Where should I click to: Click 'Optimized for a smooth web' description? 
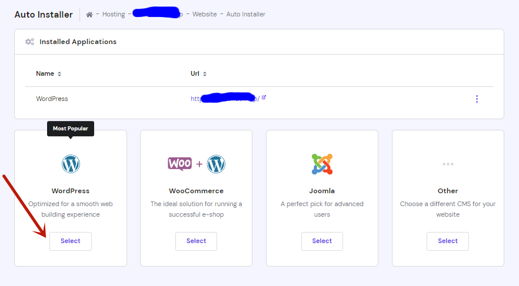[x=71, y=209]
